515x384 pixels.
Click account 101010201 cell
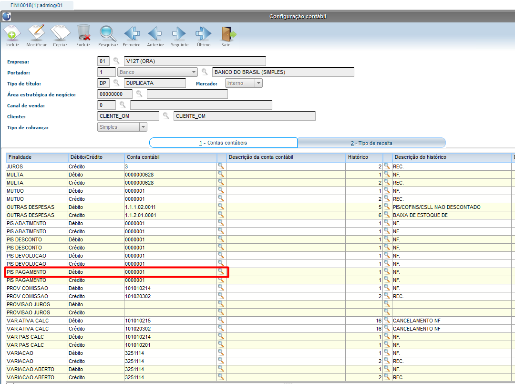[170, 345]
